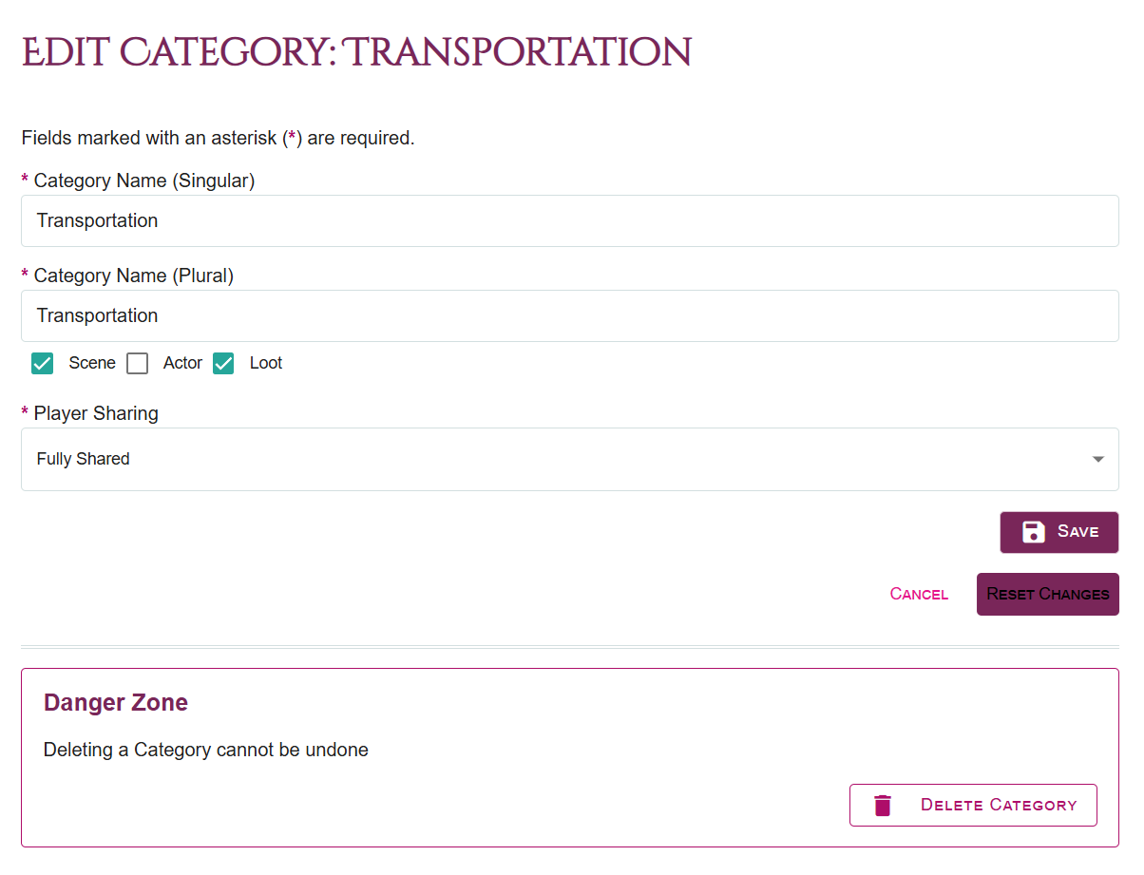Click the dropdown arrow on Player Sharing
Screen dimensions: 1144x875
[1096, 459]
